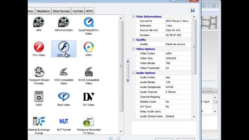Toggle Disable Audio value No
Viewport: 249px width, 140px height.
click(178, 101)
